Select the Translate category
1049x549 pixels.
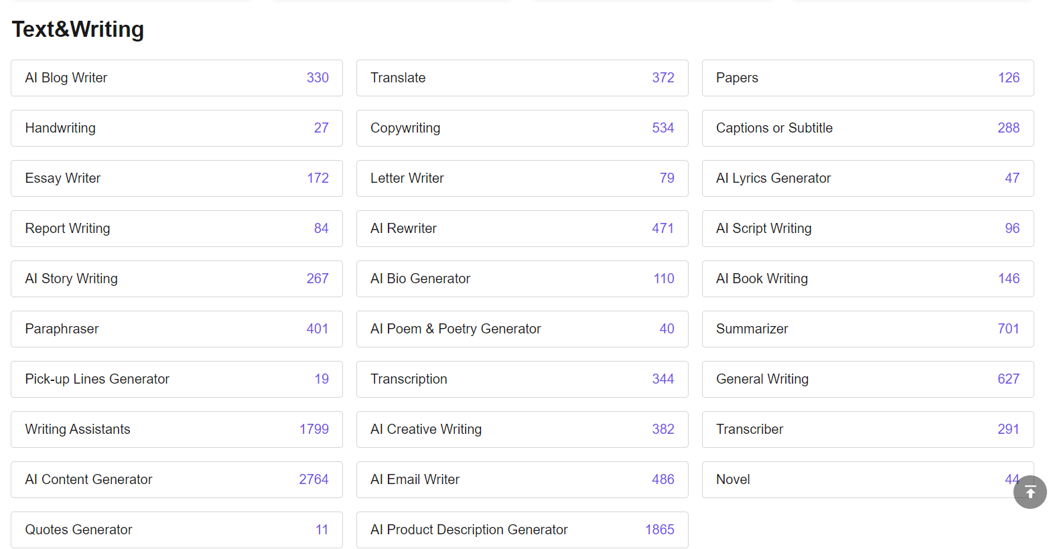522,78
